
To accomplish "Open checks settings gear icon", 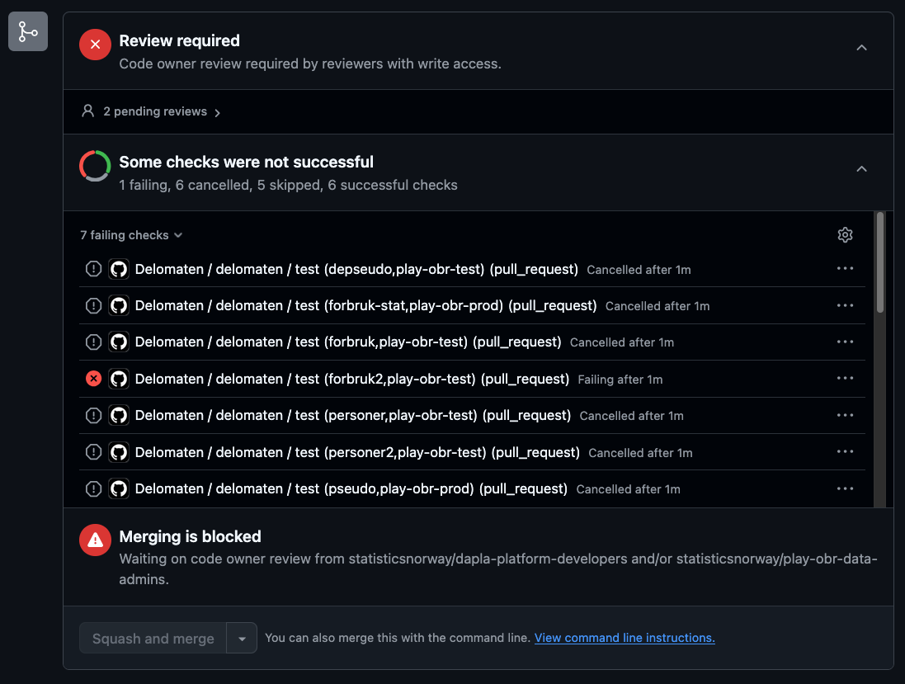I will [x=845, y=235].
